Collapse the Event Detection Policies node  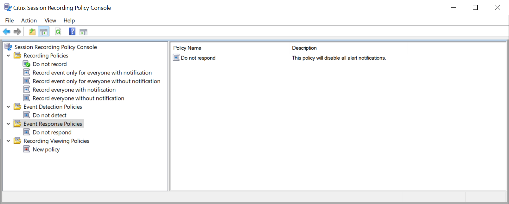coord(8,107)
